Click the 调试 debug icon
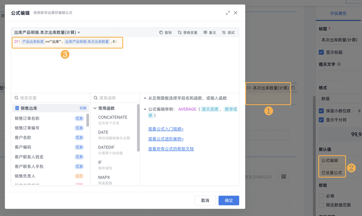Image resolution: width=362 pixels, height=216 pixels. pyautogui.click(x=224, y=33)
